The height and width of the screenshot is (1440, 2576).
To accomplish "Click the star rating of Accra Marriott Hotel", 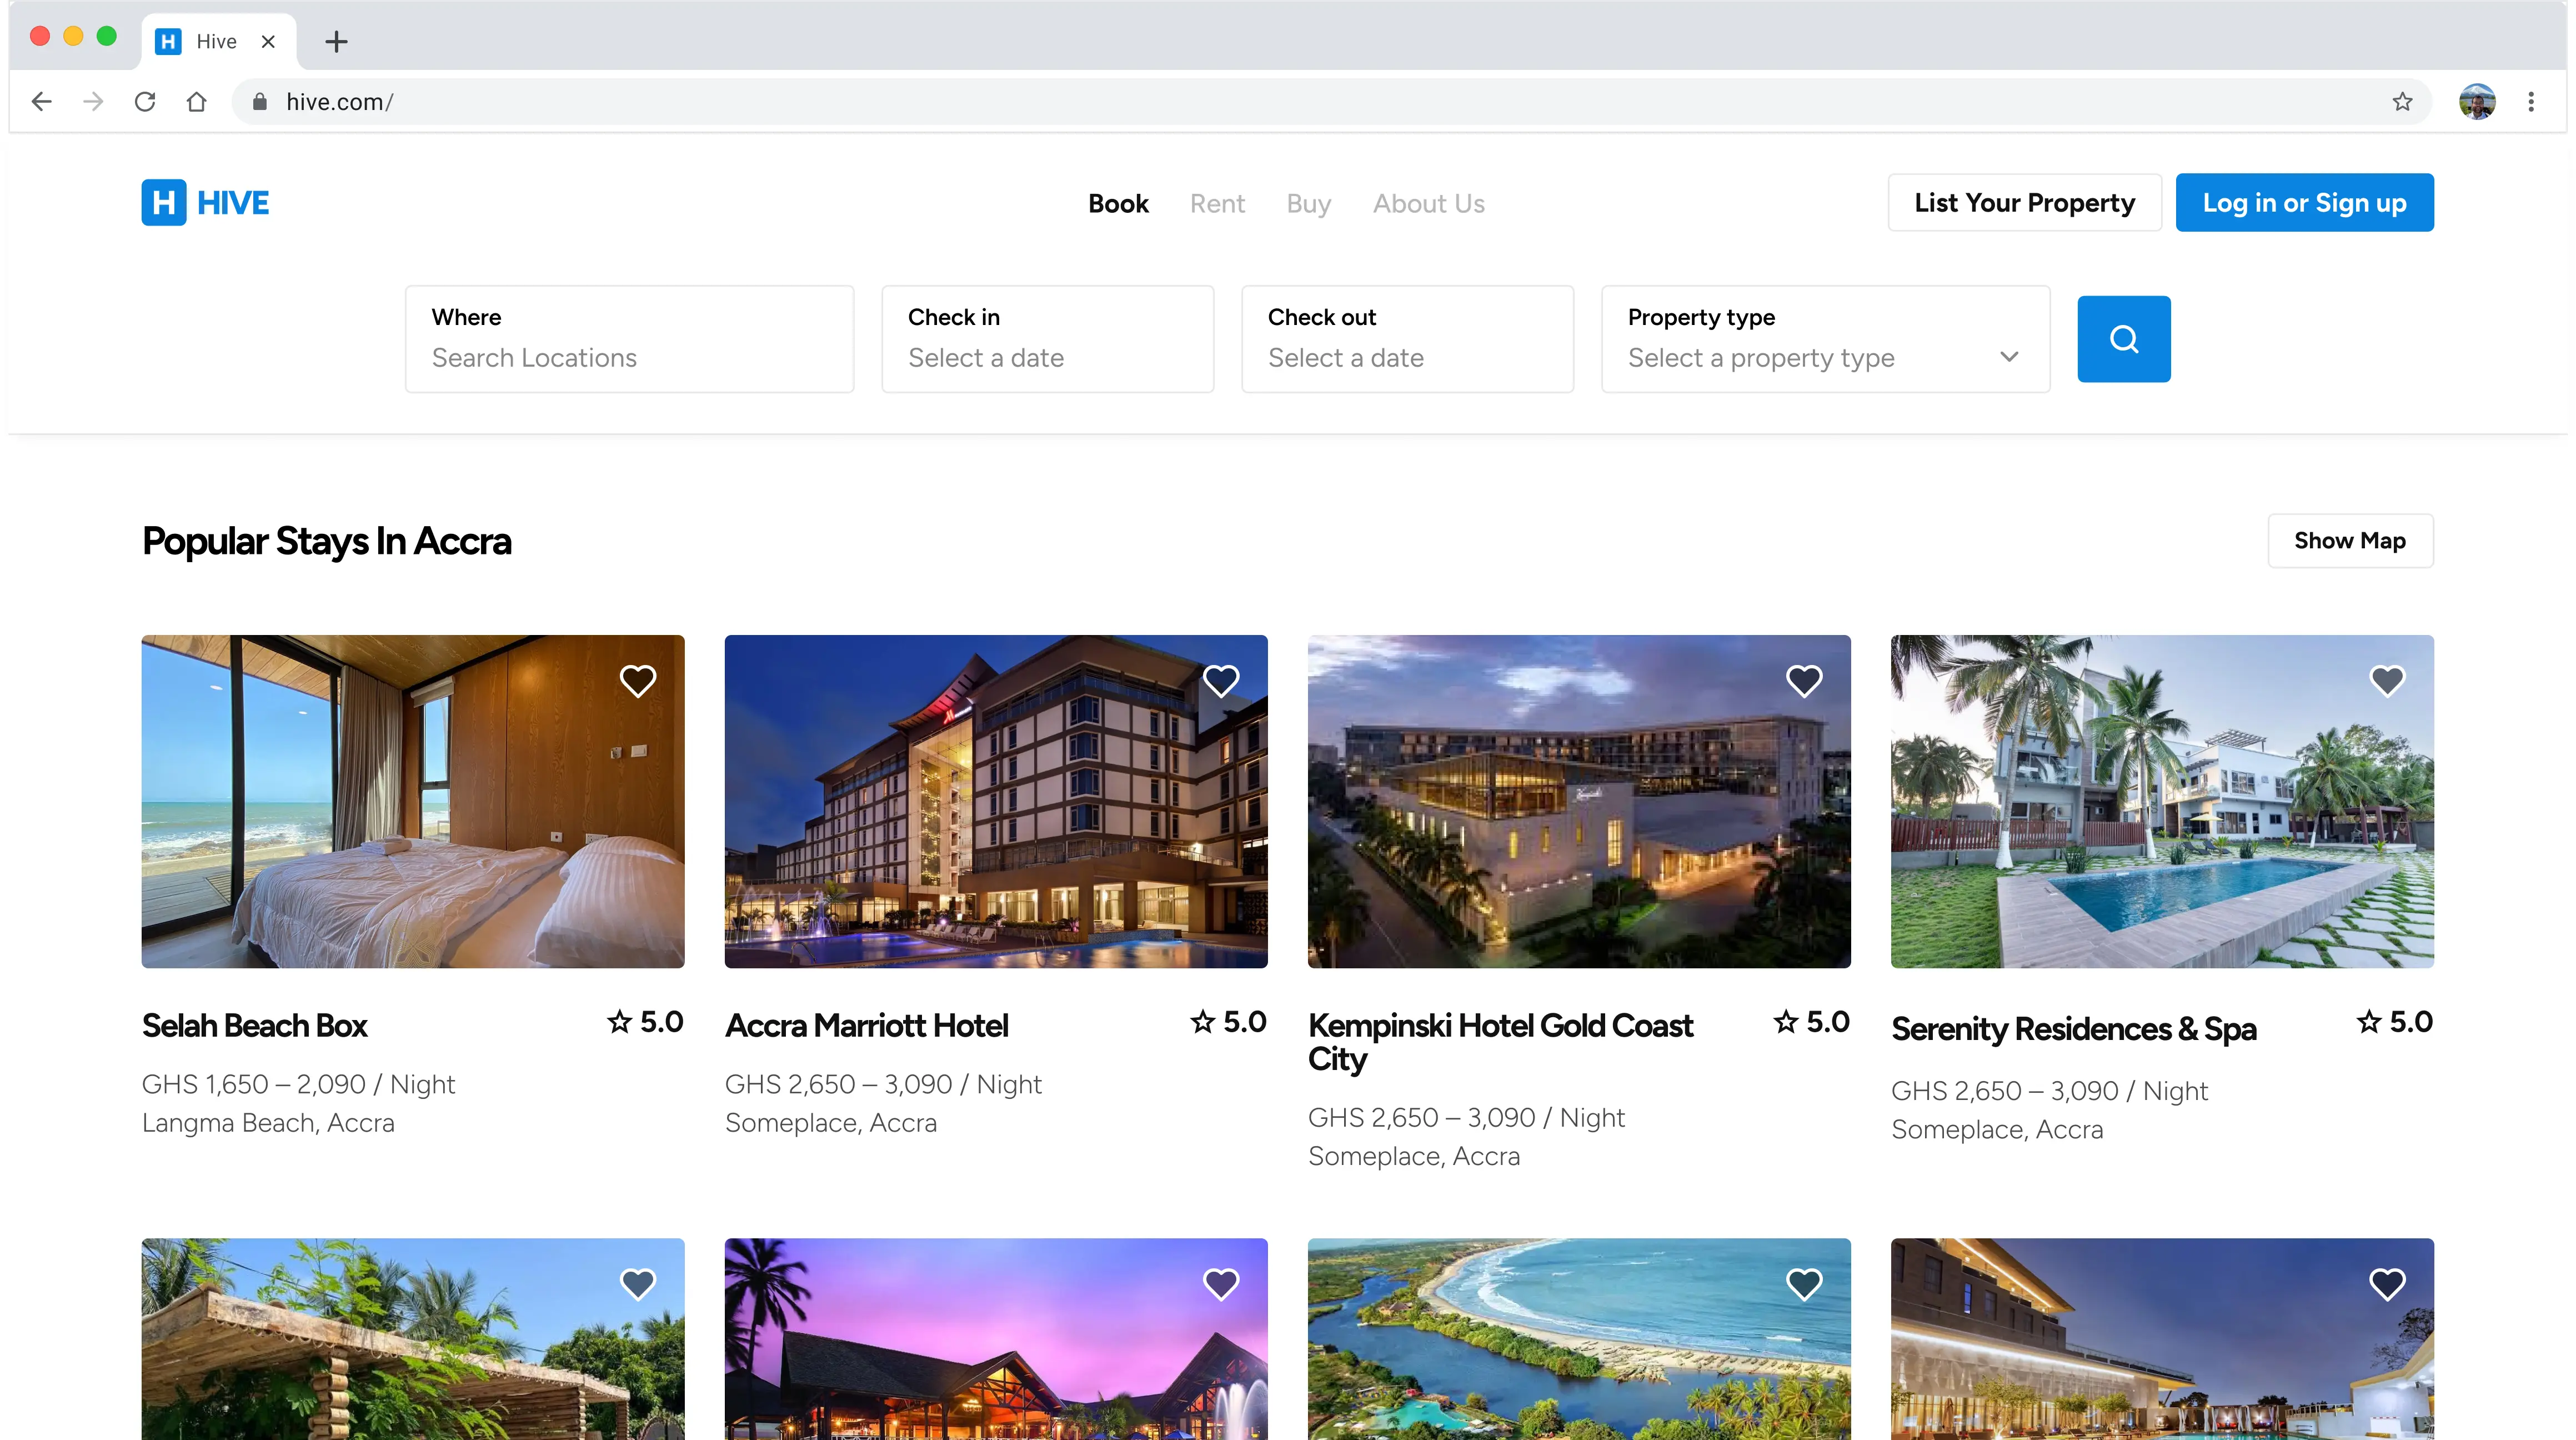I will pos(1228,1022).
